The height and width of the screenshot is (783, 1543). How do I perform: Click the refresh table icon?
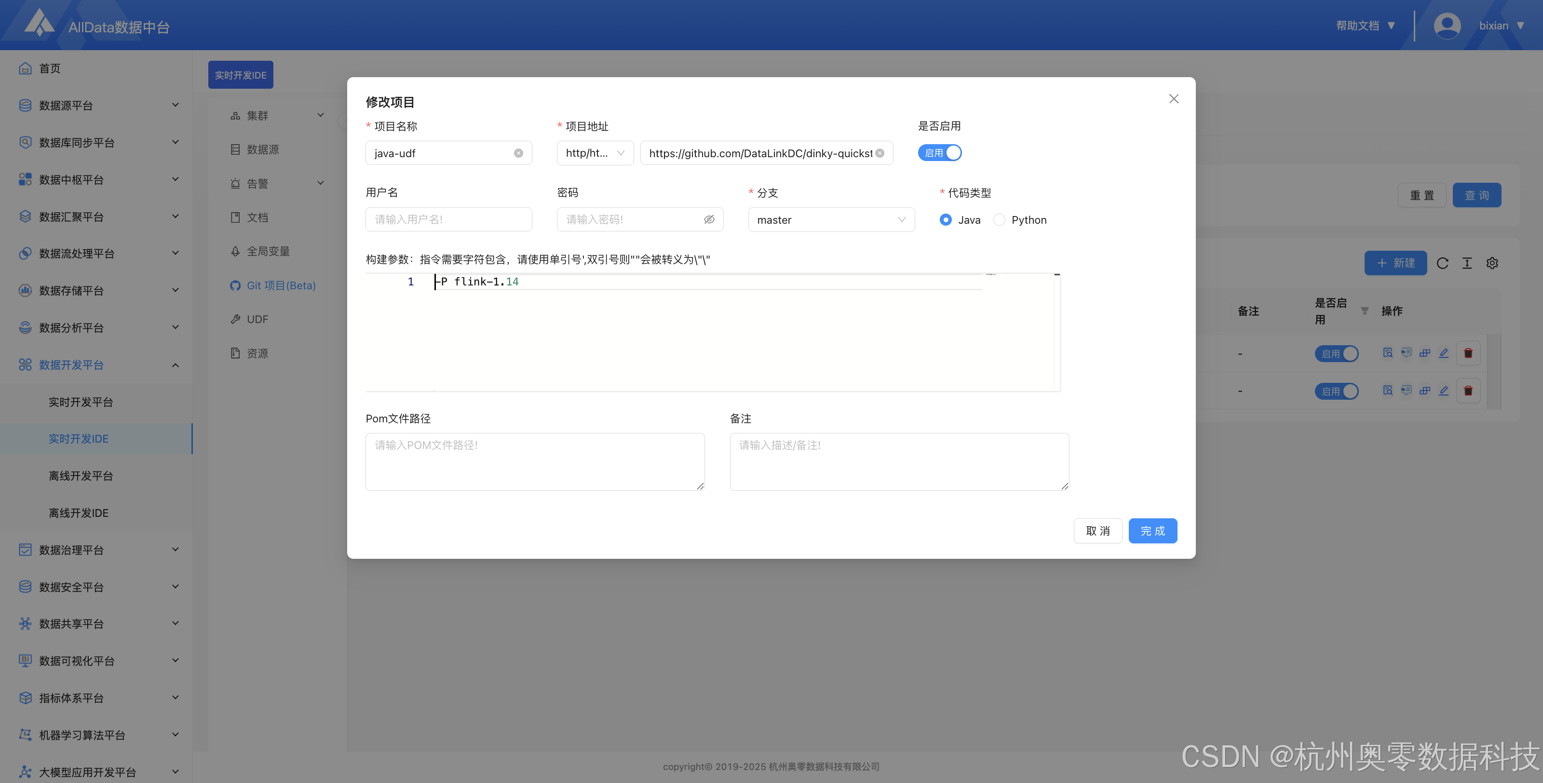(1442, 263)
